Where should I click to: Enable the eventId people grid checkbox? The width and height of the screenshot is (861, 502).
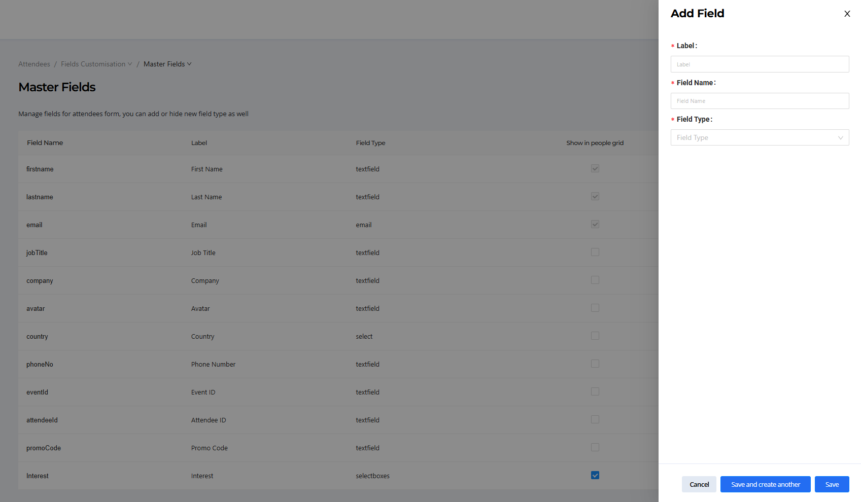(x=595, y=391)
